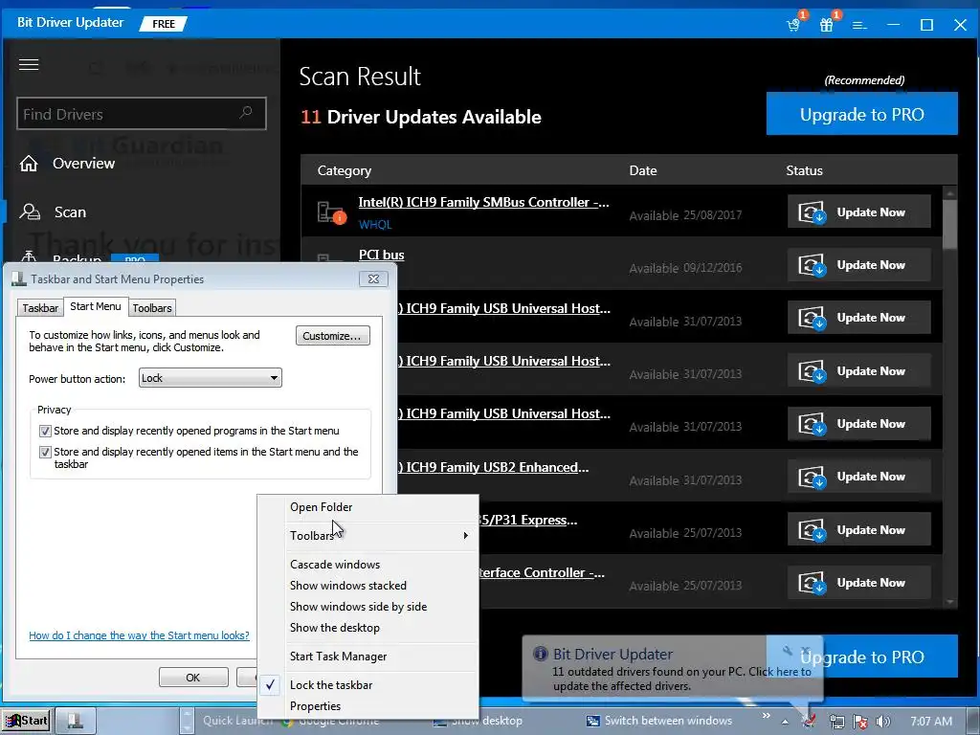Click the taskbar clock 7:07 AM
The image size is (980, 735).
(931, 722)
